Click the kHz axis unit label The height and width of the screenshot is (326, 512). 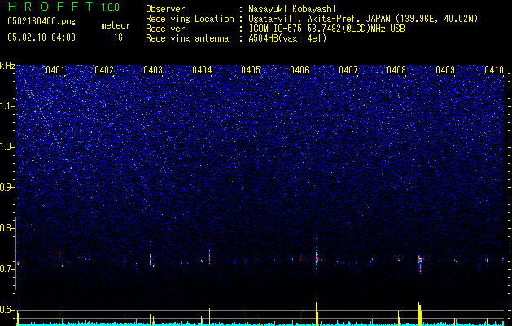(7, 66)
